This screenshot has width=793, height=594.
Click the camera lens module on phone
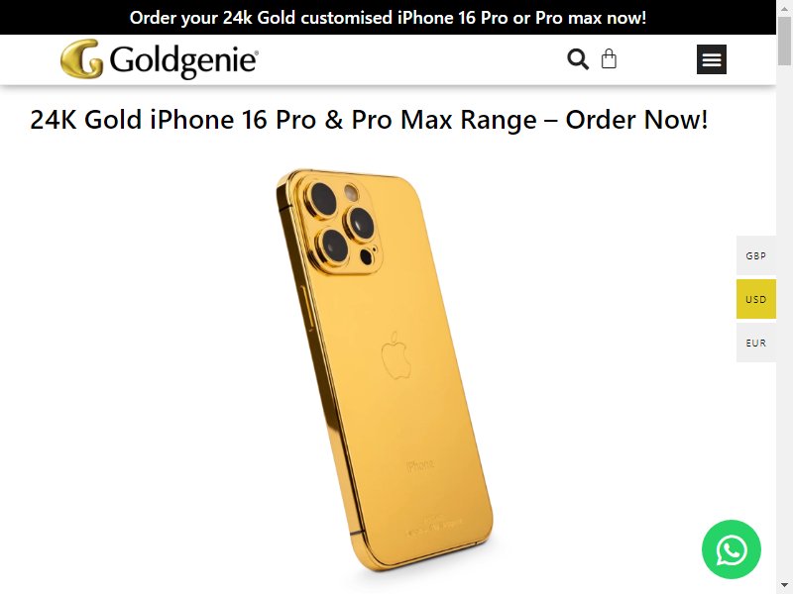pos(341,224)
